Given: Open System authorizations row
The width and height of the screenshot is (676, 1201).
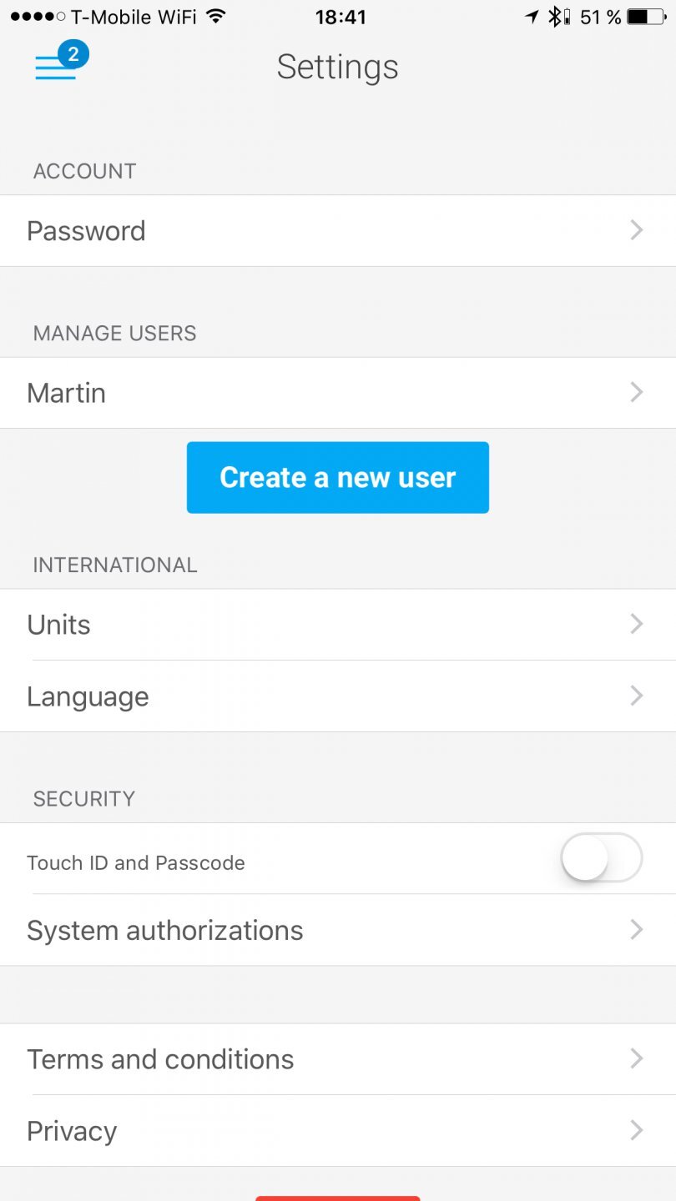Looking at the screenshot, I should [x=337, y=930].
